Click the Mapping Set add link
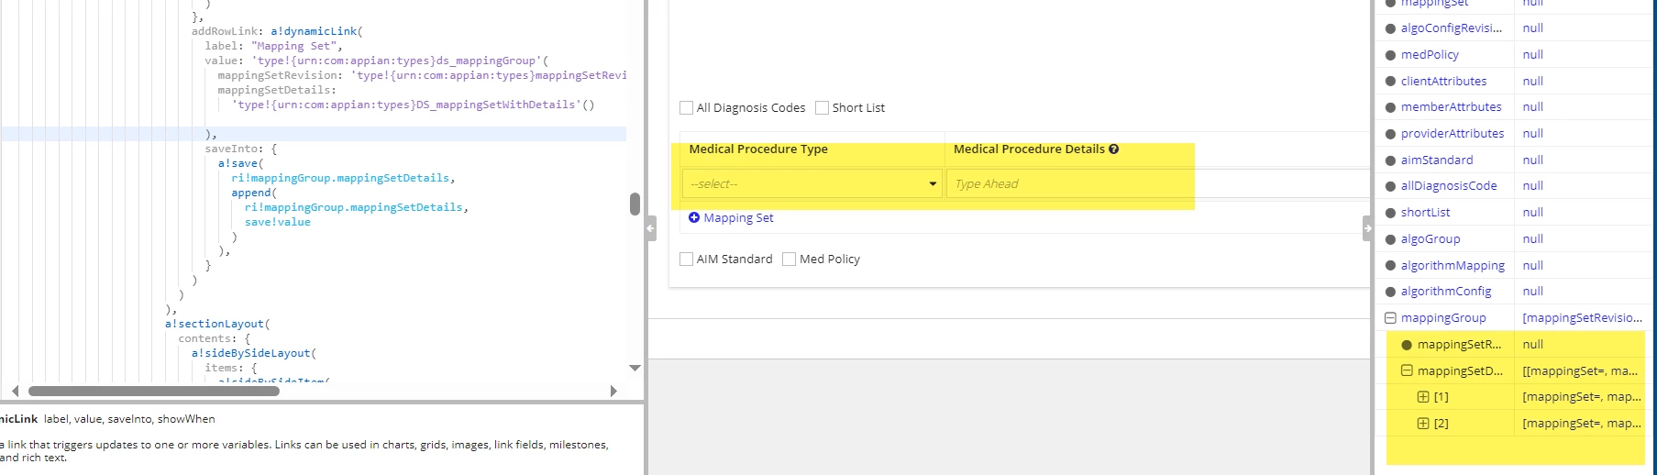 (x=738, y=217)
